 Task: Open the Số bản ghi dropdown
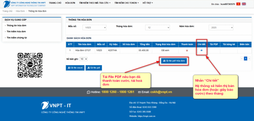84,59
